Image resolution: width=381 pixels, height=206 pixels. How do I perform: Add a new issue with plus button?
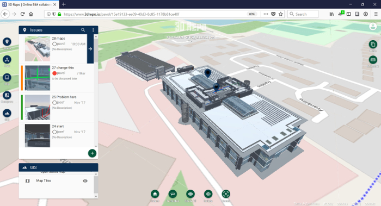[92, 153]
